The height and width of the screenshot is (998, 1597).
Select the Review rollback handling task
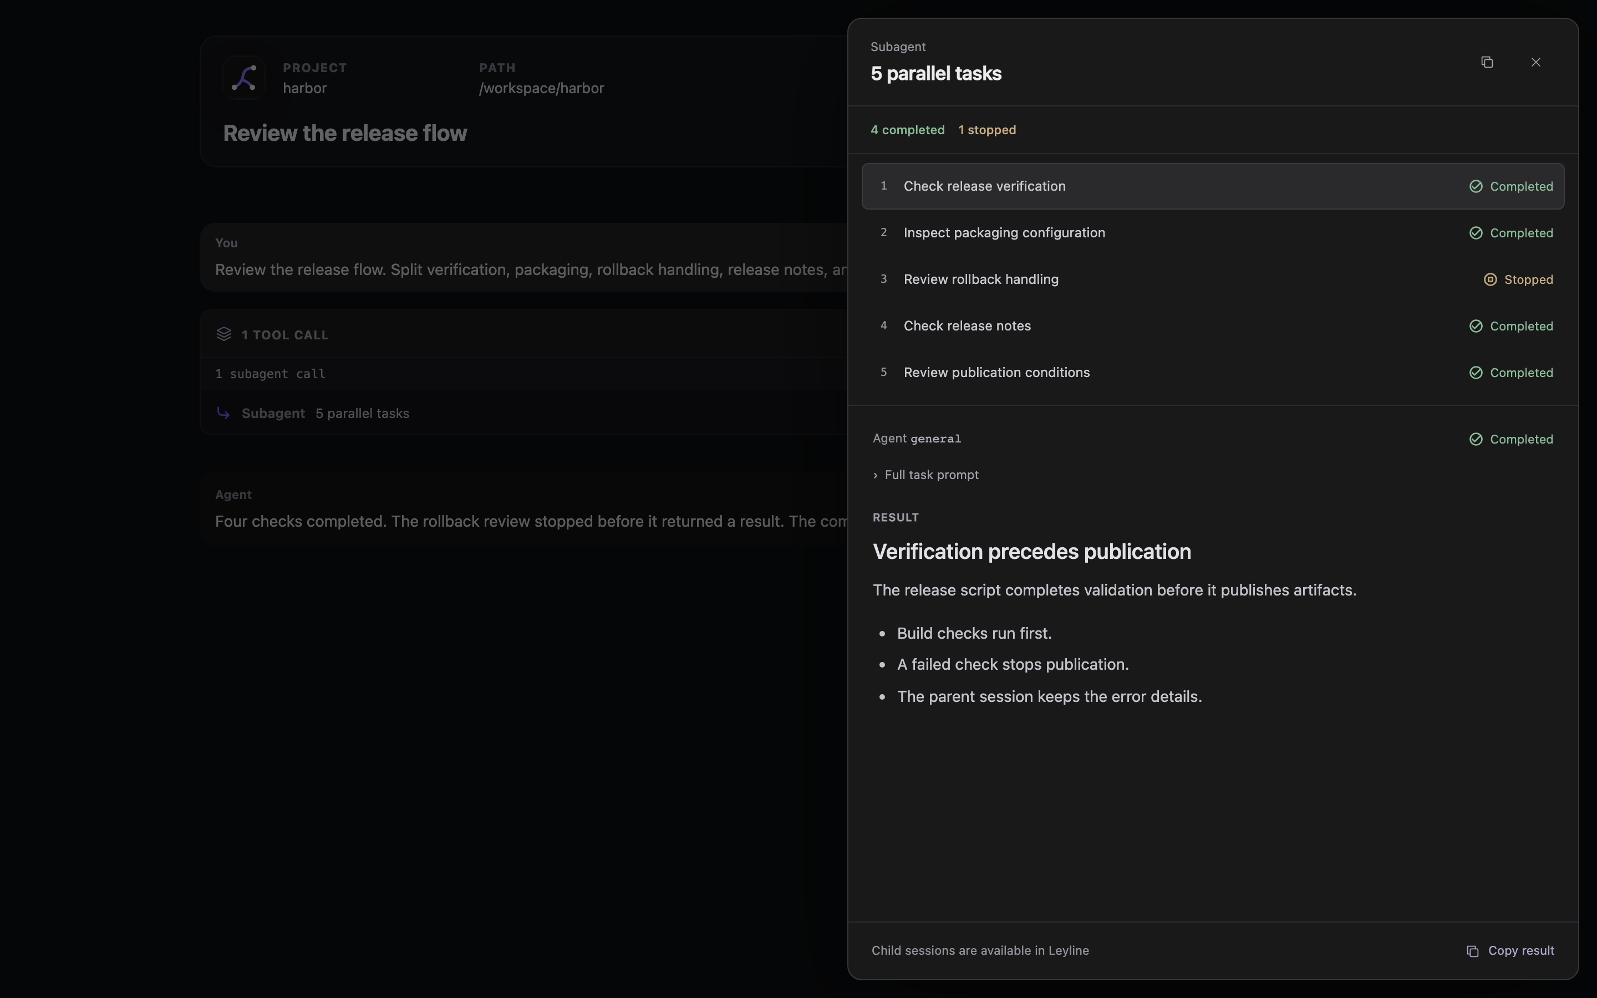tap(1213, 279)
